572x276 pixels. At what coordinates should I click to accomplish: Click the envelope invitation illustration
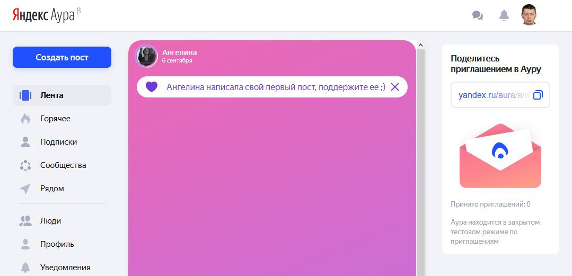pos(500,156)
